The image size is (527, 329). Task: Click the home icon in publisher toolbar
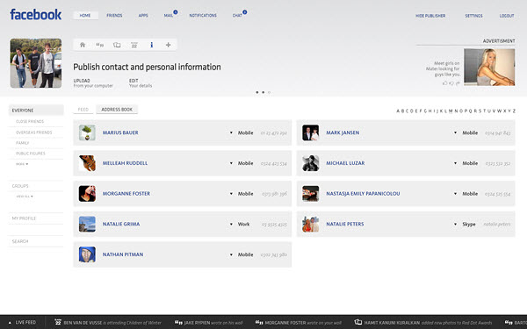(83, 45)
